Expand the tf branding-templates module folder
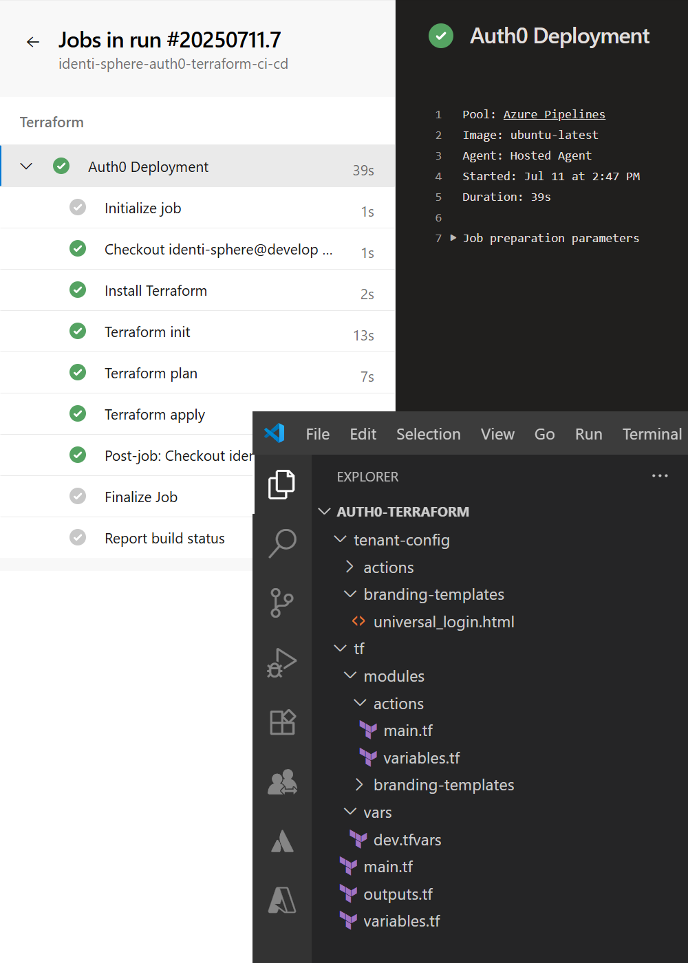This screenshot has width=688, height=963. [x=443, y=785]
